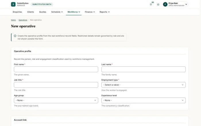The width and height of the screenshot is (201, 126).
Task: Click 'The pay-related age band.' text
Action: tap(26, 106)
